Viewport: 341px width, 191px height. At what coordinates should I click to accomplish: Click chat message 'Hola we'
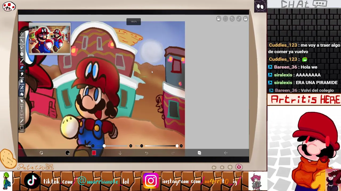309,67
